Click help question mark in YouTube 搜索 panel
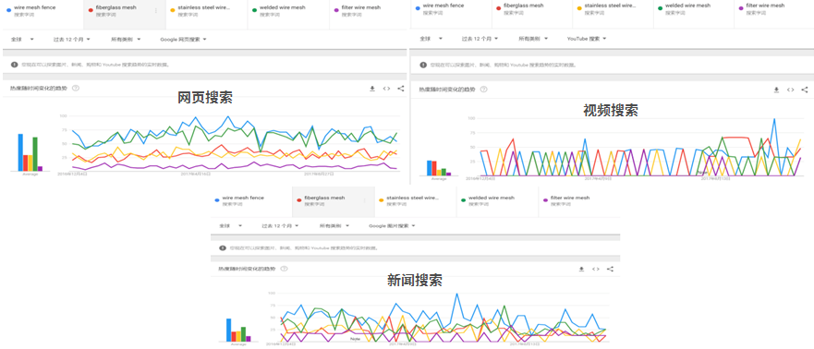Screen dimensions: 814x349 point(484,90)
